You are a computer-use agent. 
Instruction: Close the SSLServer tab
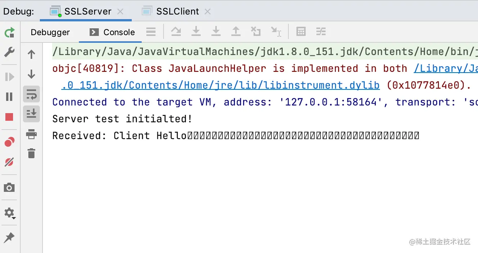pyautogui.click(x=120, y=11)
